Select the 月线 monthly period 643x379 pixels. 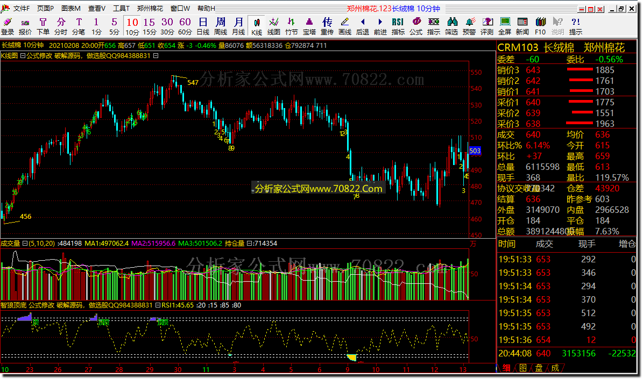238,26
